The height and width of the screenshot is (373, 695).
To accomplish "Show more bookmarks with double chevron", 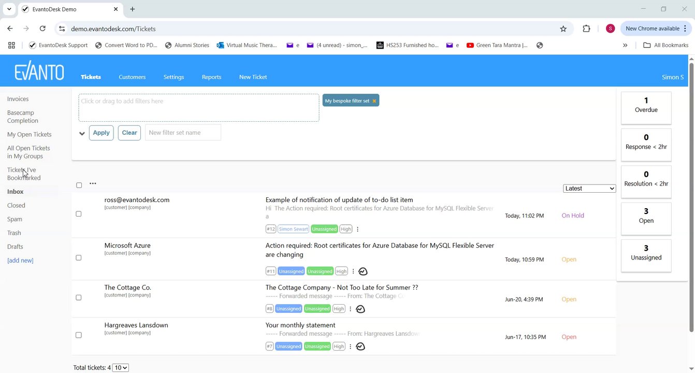I will [x=625, y=45].
